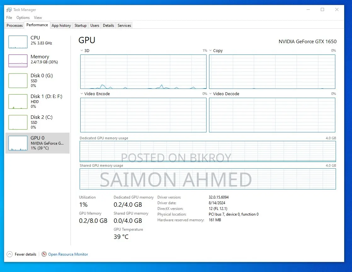Select the CPU mini graph thumbnail

[18, 42]
